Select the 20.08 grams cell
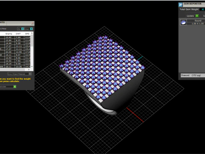Screen dimensions: 205x154 pos(9,52)
